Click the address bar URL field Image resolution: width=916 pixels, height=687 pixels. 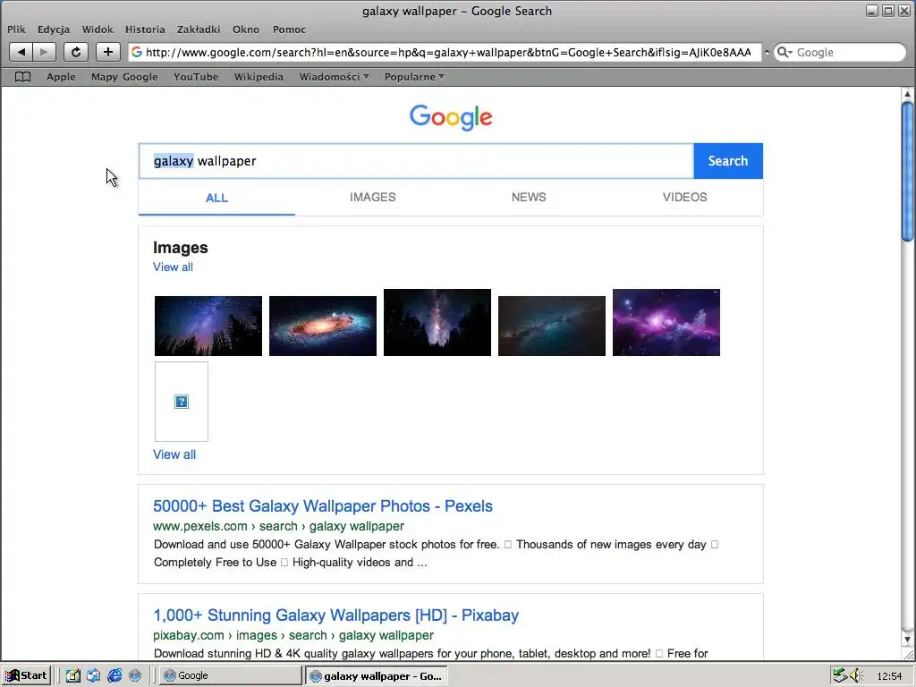point(447,52)
